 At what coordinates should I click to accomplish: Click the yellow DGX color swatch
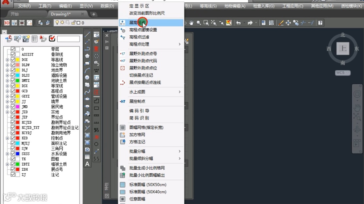(x=18, y=60)
